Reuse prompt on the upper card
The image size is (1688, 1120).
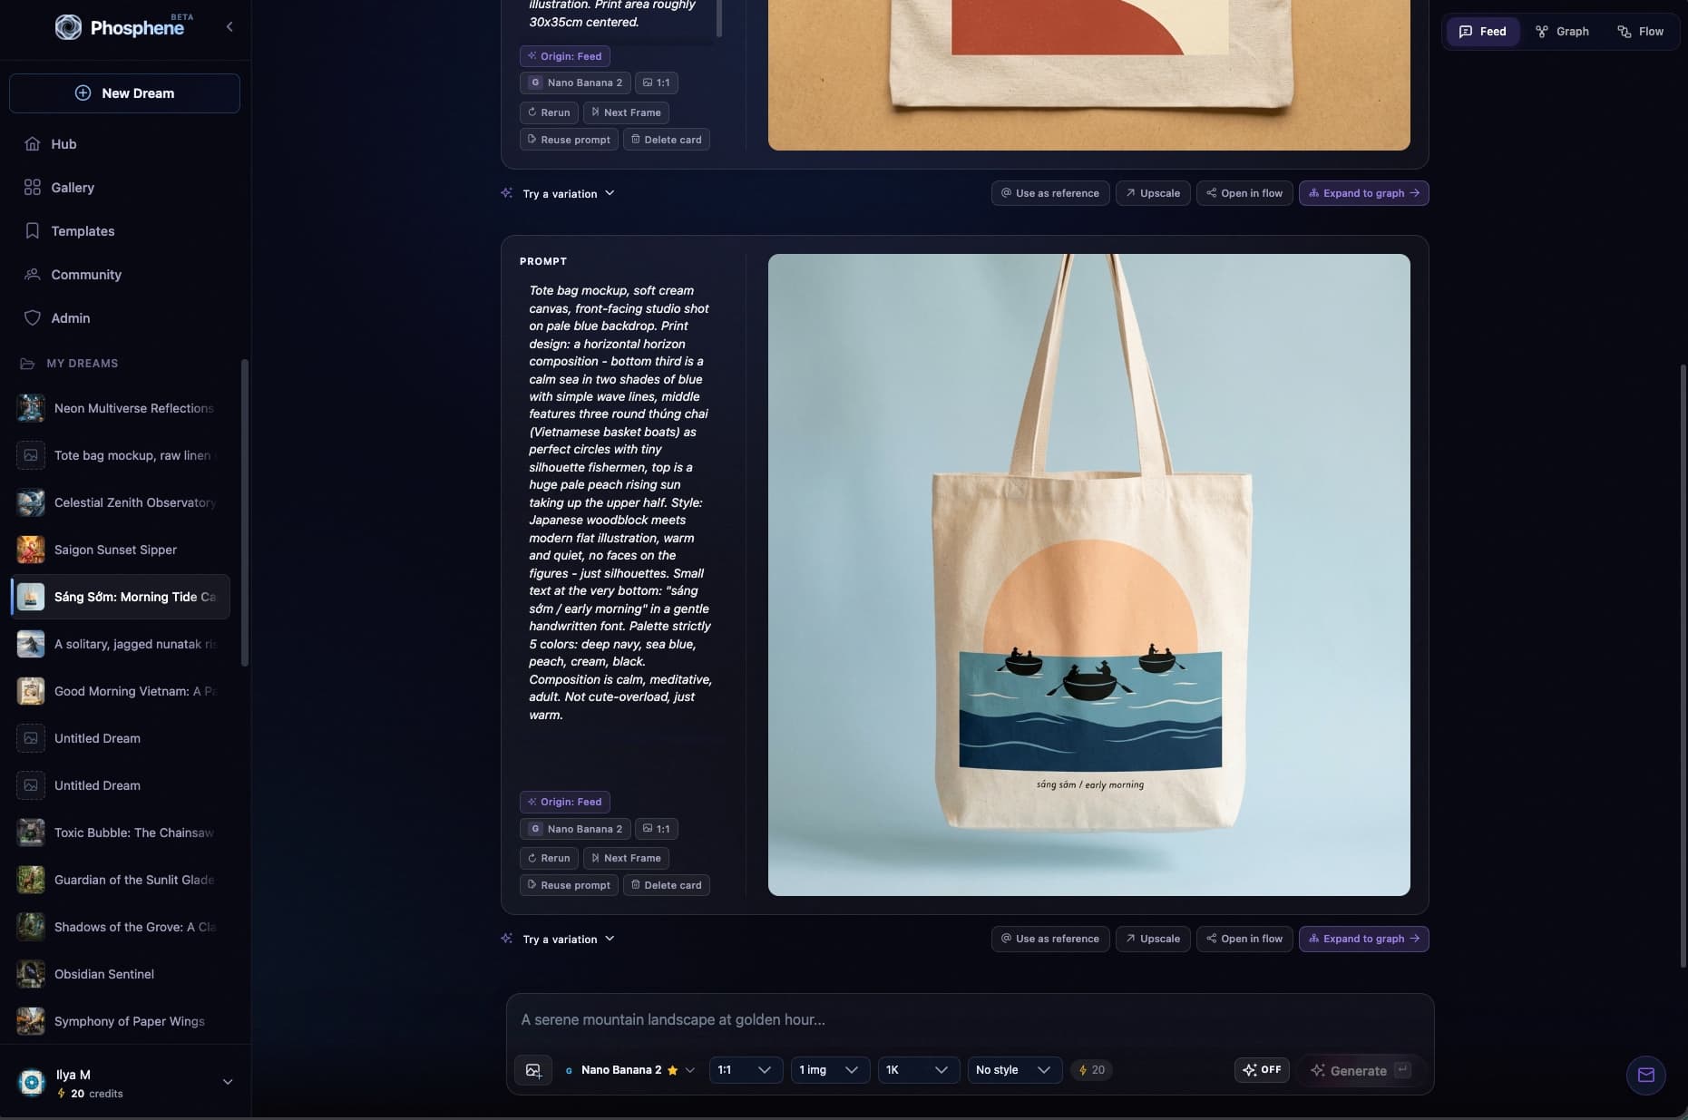(x=569, y=140)
